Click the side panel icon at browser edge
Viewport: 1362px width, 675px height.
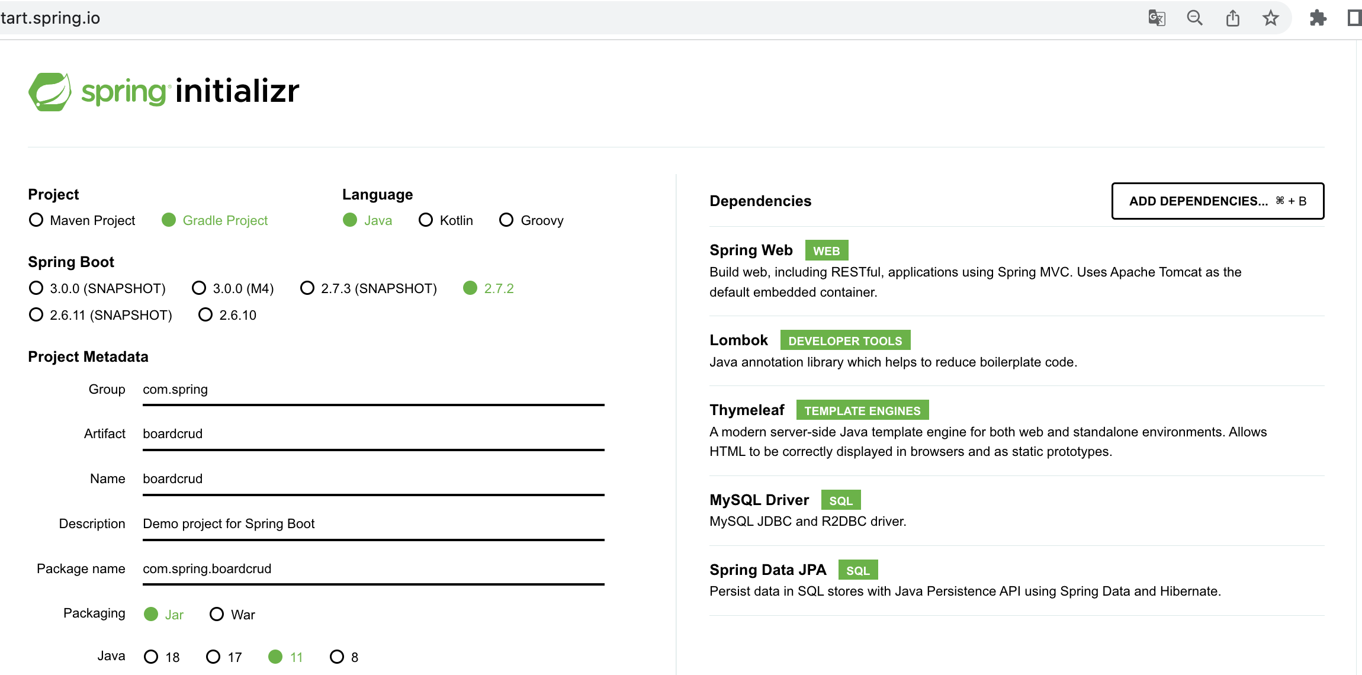1355,18
